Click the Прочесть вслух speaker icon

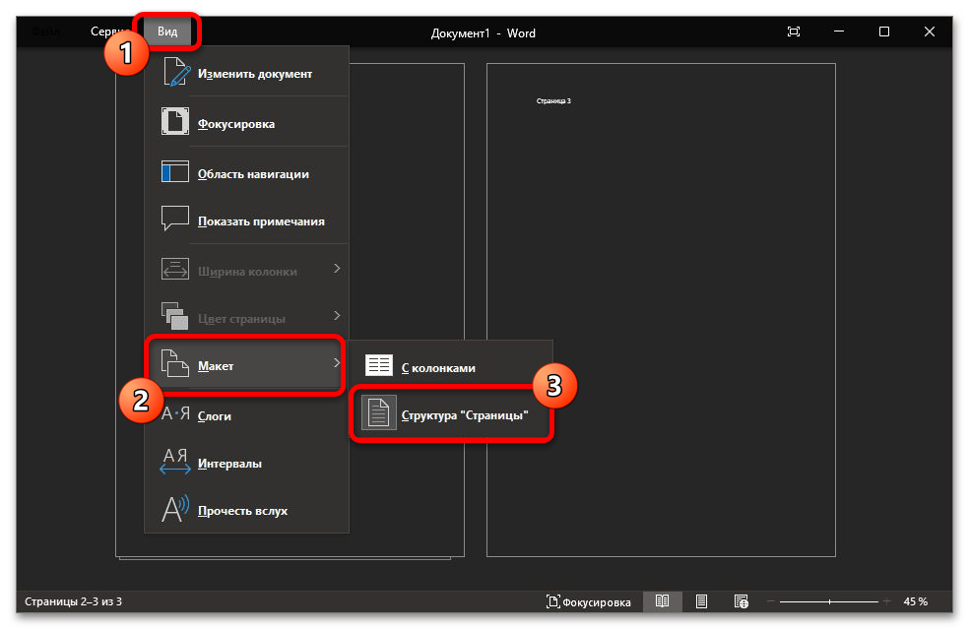click(174, 511)
